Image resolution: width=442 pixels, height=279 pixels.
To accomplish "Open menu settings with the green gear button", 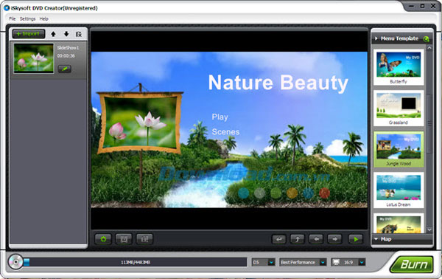I will pos(103,239).
